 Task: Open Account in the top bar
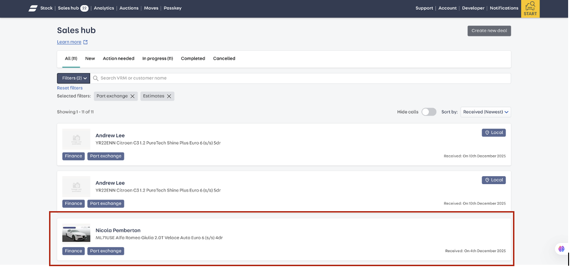click(448, 8)
